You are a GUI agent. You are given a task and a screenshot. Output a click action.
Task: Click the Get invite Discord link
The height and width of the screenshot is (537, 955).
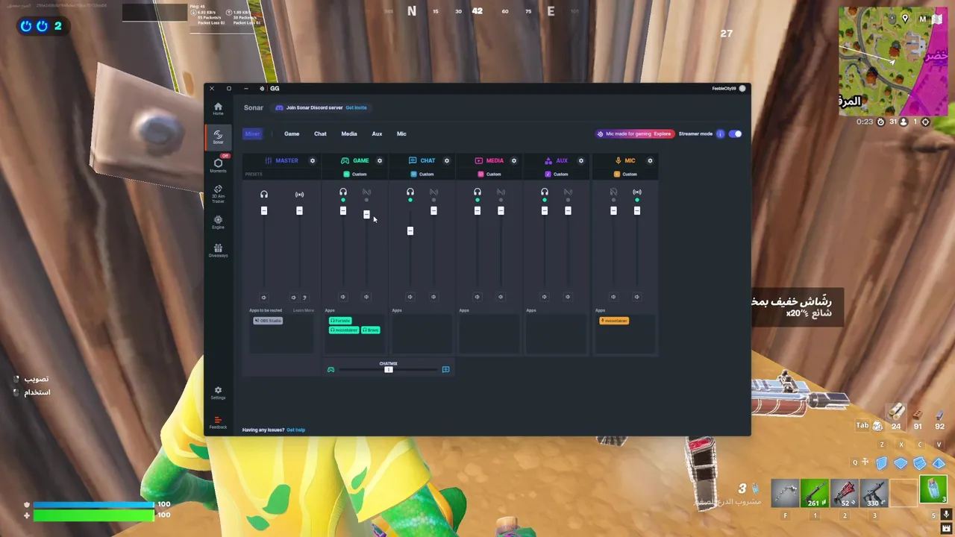tap(356, 107)
